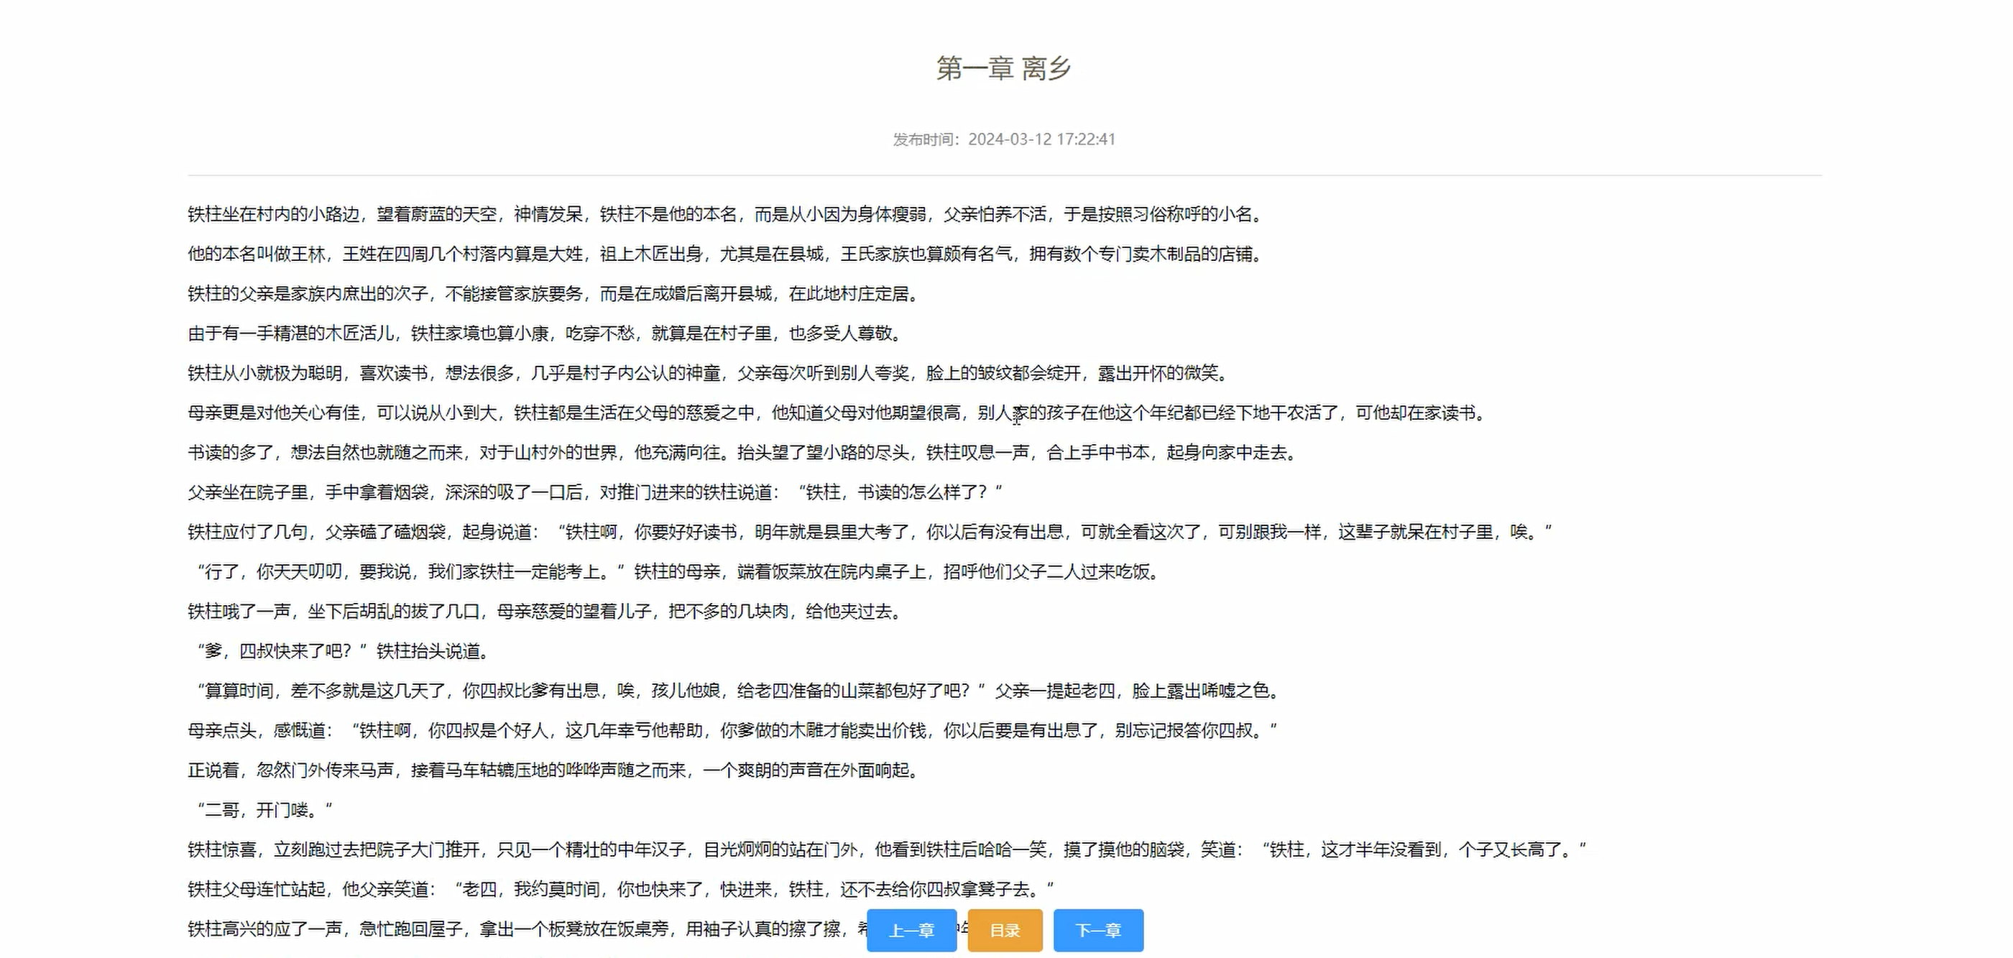
Task: Go to previous chapter with 上一章 button
Action: click(911, 930)
